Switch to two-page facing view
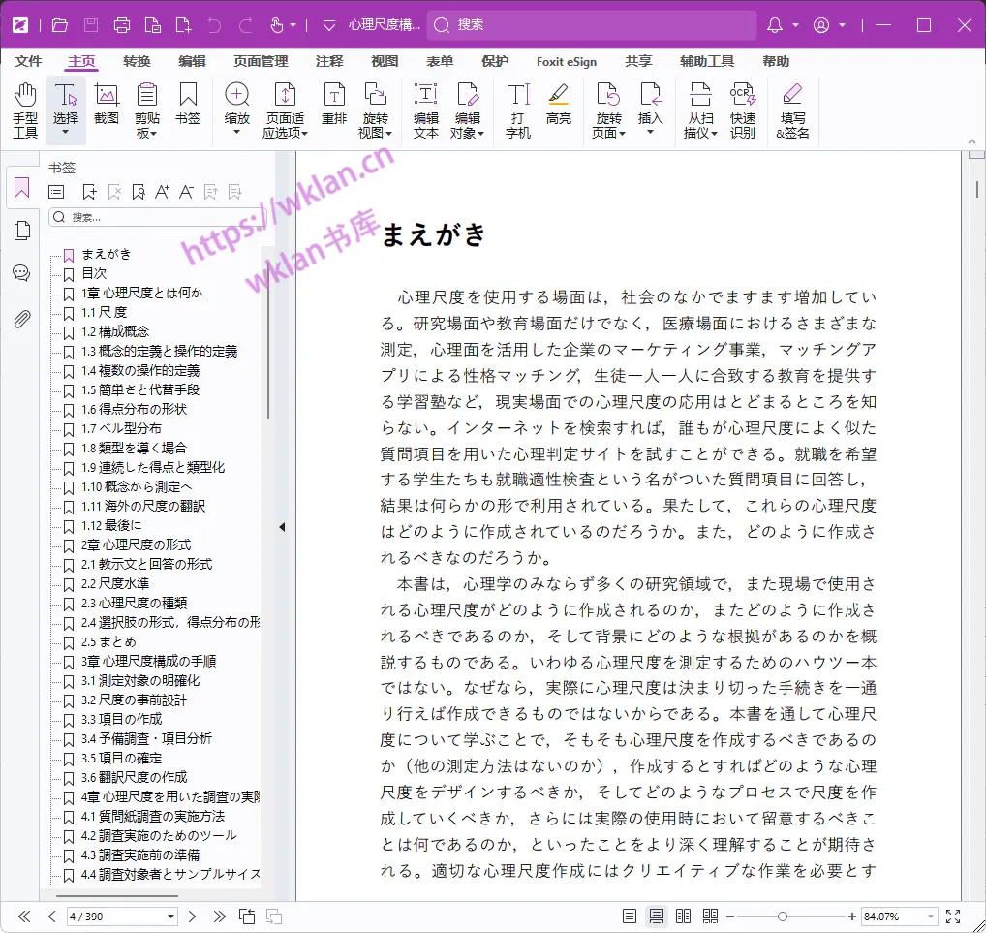 pyautogui.click(x=683, y=917)
